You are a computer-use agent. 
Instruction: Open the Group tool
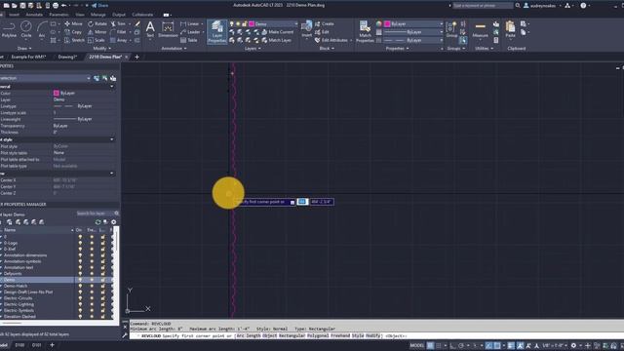coord(451,30)
